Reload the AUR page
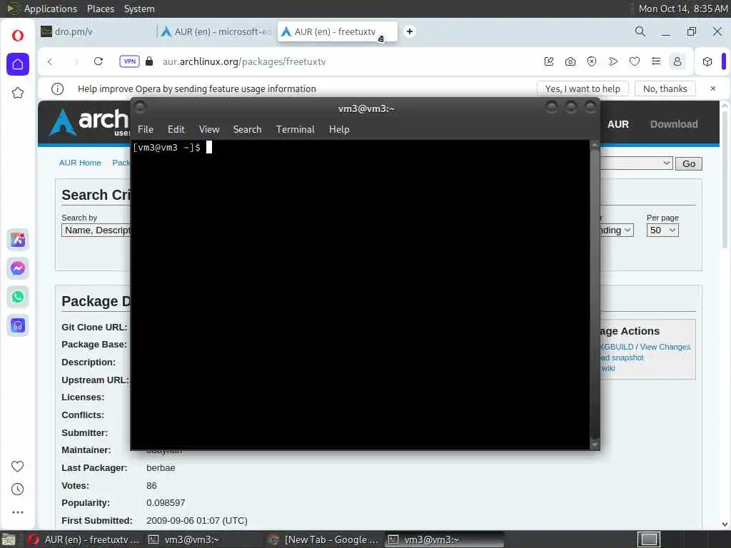Screen dimensions: 731x548 pos(99,61)
